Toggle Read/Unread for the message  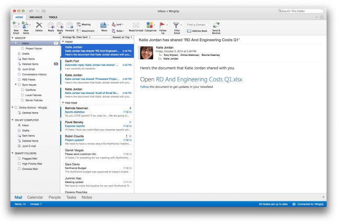[x=136, y=25]
